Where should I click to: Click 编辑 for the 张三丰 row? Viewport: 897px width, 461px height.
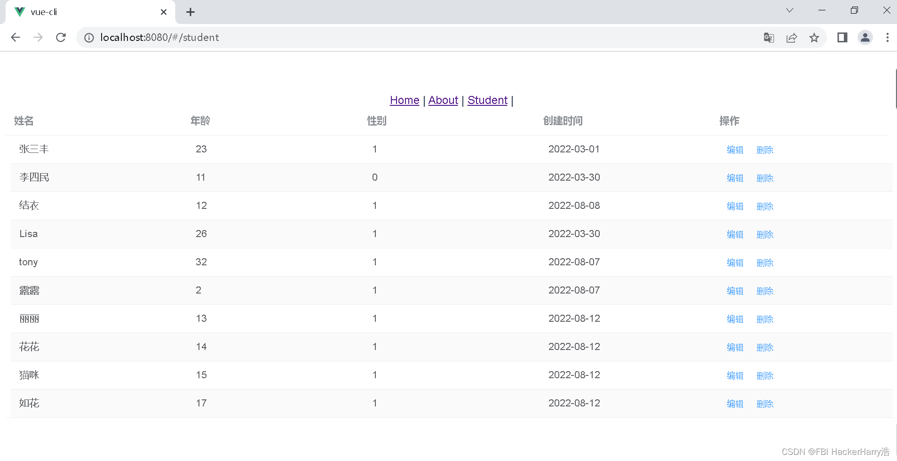735,150
